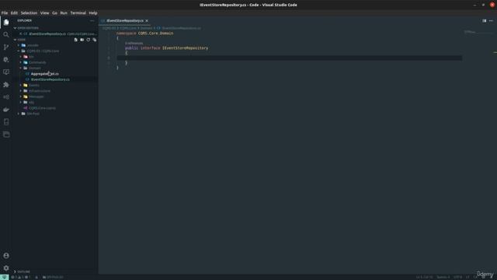
Task: Click the cursor position indicator in status bar
Action: coord(425,277)
